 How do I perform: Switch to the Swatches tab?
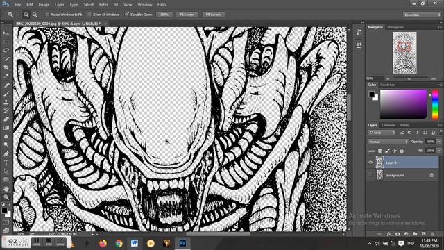pos(387,85)
